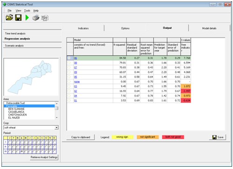Viewport: 233px width, 169px height.
Task: Open model link 04
Action: 75,96
